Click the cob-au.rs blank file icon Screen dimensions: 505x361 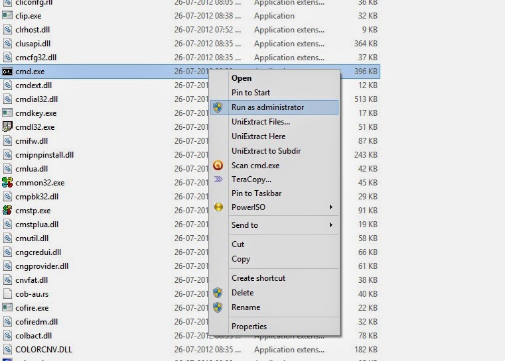[x=7, y=294]
